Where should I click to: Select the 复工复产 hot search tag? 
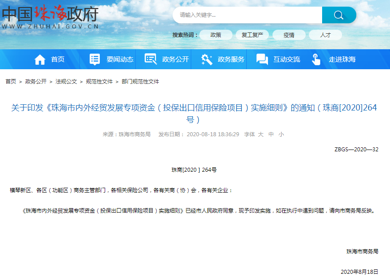click(x=252, y=35)
